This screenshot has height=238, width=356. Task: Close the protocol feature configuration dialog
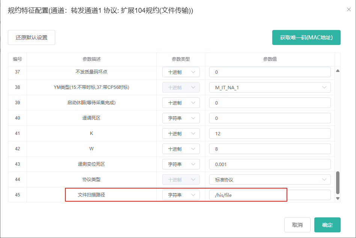[x=349, y=9]
